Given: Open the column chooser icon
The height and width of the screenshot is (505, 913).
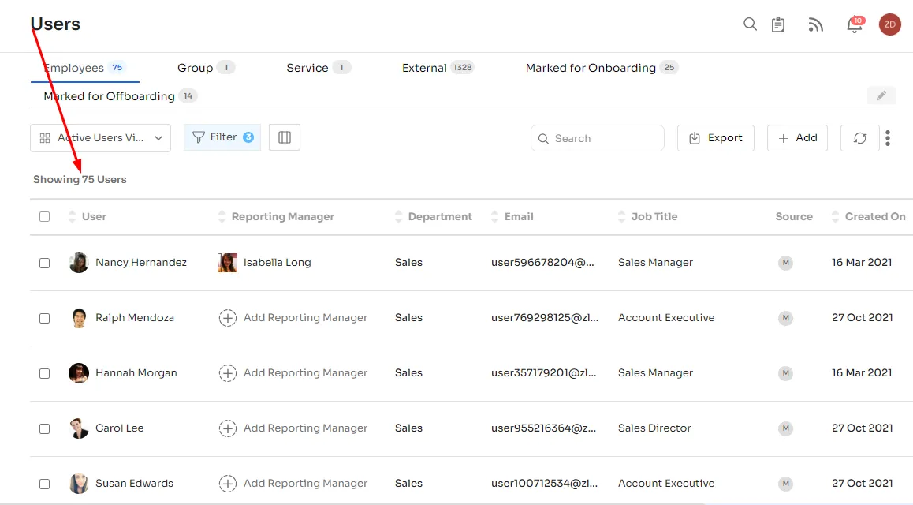Looking at the screenshot, I should pyautogui.click(x=285, y=137).
